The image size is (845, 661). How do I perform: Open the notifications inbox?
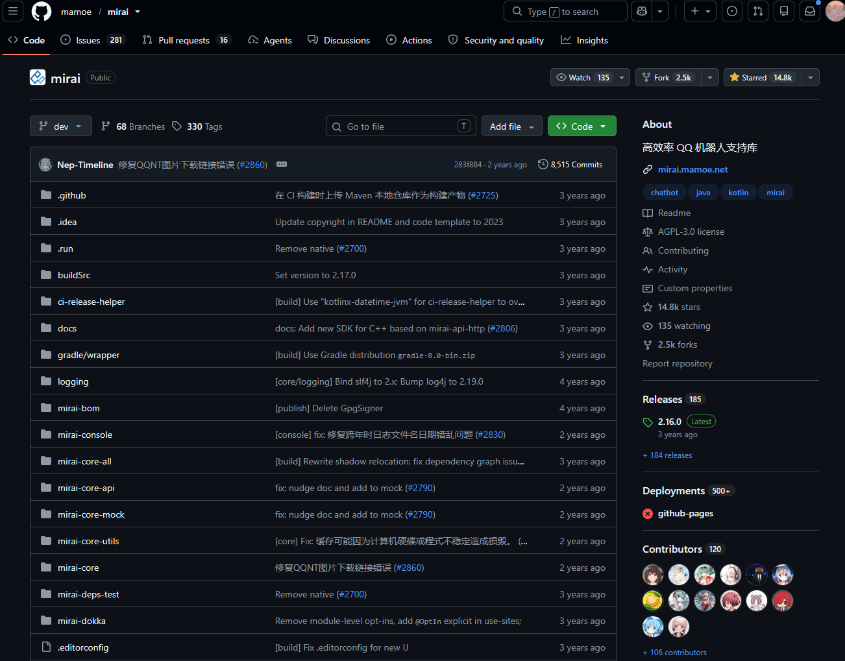click(x=810, y=11)
